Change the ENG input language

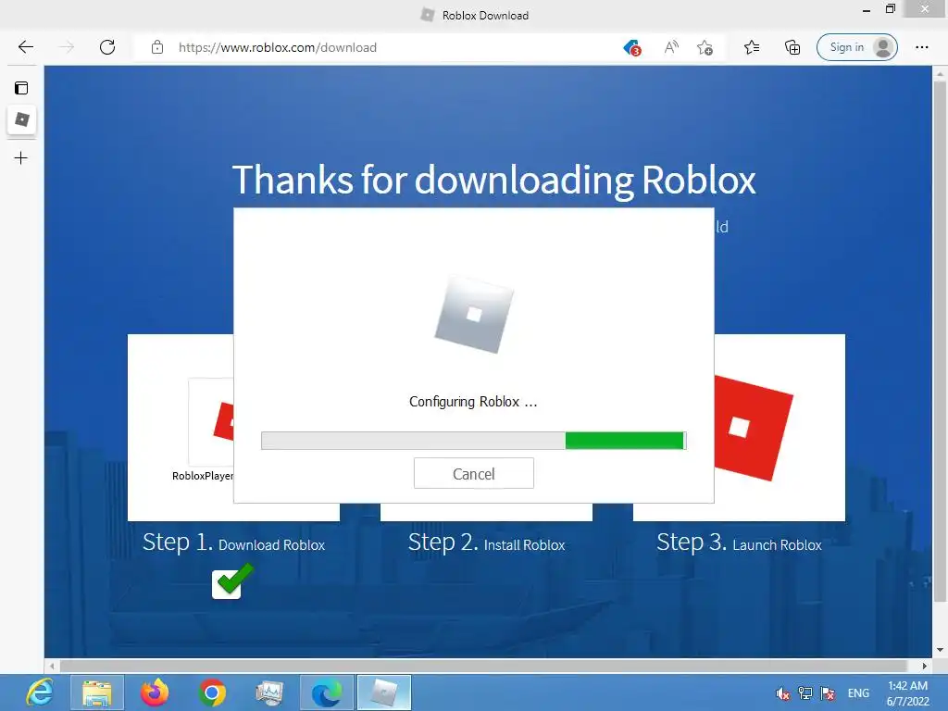(858, 693)
